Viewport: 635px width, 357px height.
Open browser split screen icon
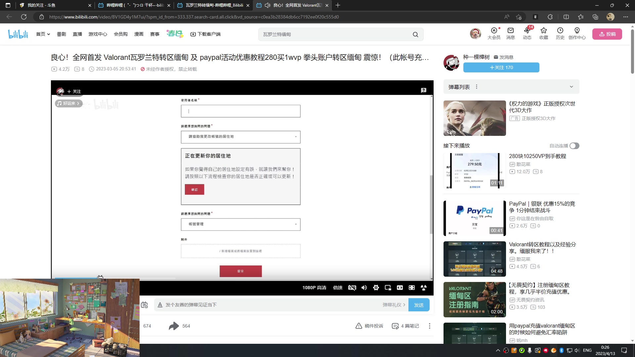(x=566, y=17)
